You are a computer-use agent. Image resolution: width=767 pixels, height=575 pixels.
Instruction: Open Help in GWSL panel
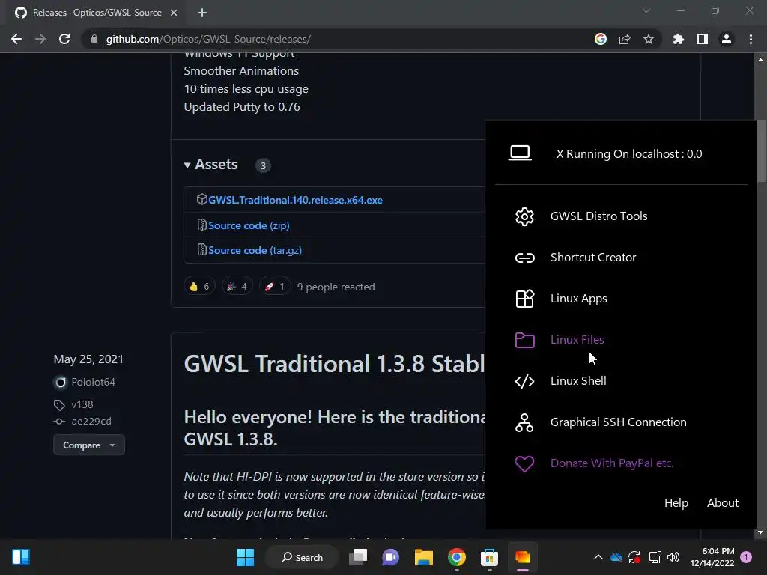coord(676,502)
